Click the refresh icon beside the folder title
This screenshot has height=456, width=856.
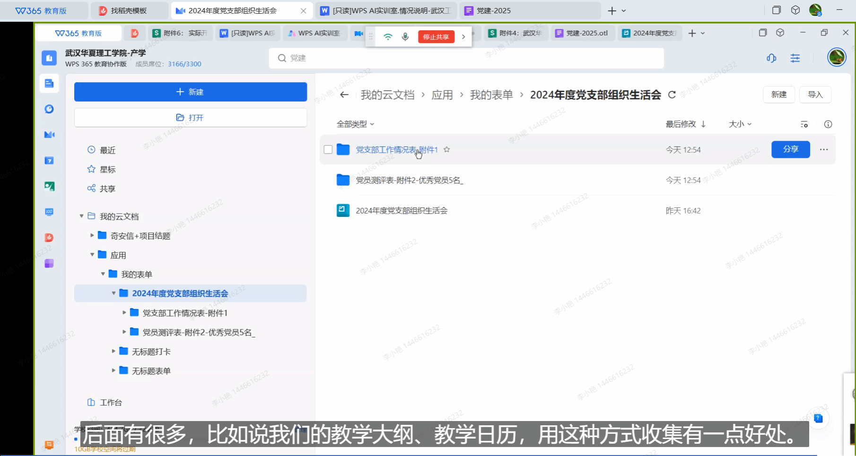tap(672, 95)
